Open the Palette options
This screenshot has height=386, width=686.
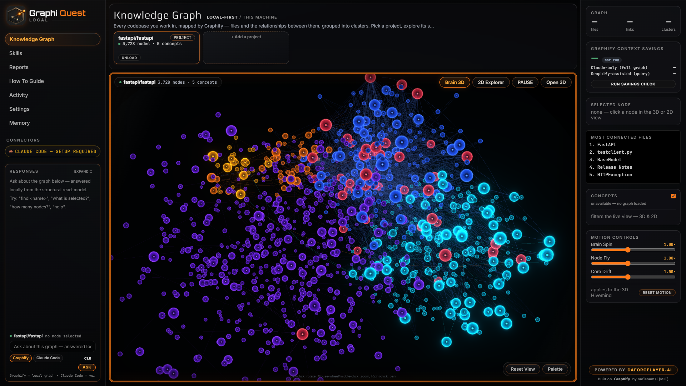point(555,369)
